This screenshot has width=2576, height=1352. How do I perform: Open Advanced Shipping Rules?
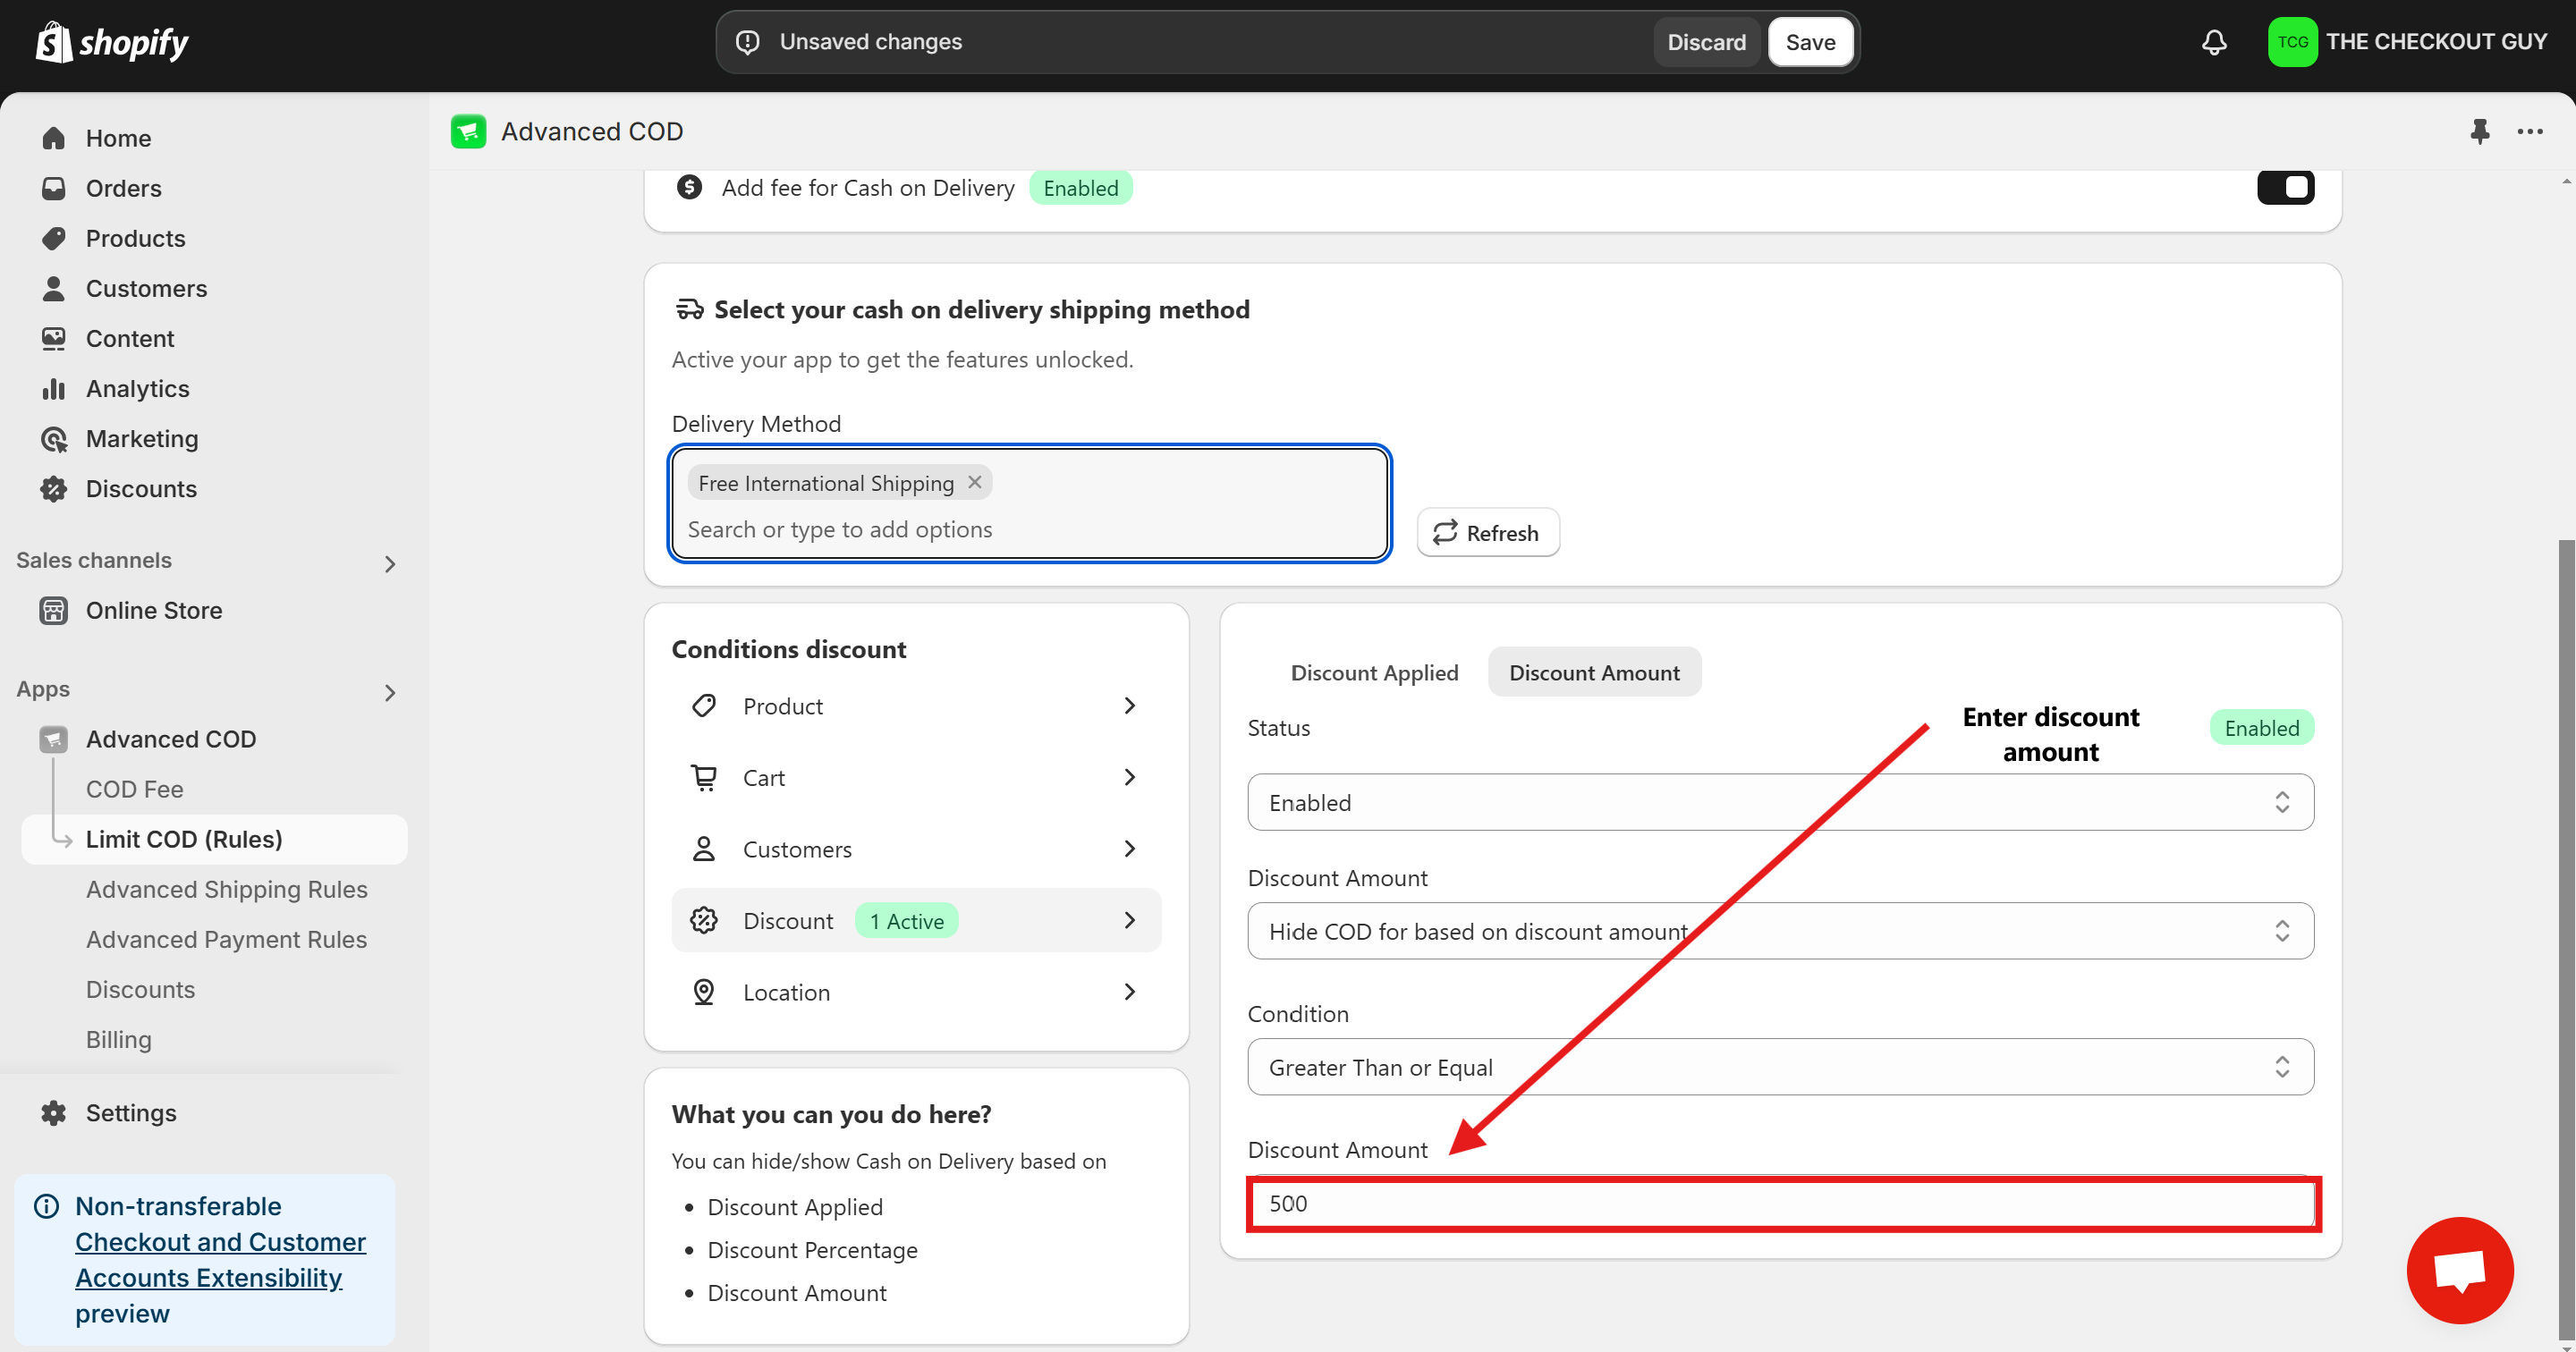pos(226,889)
